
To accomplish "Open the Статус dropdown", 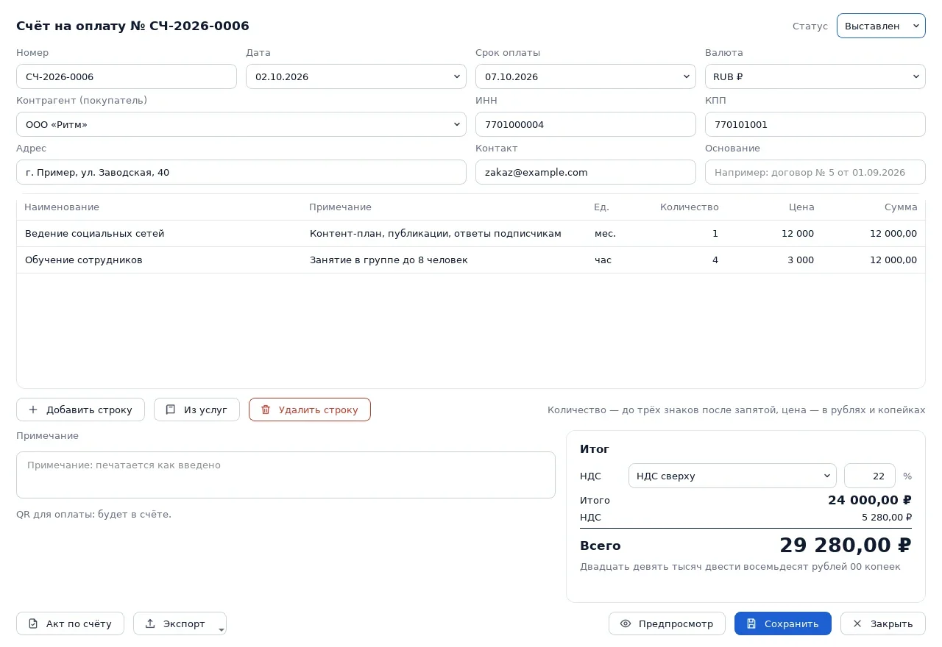I will 881,26.
